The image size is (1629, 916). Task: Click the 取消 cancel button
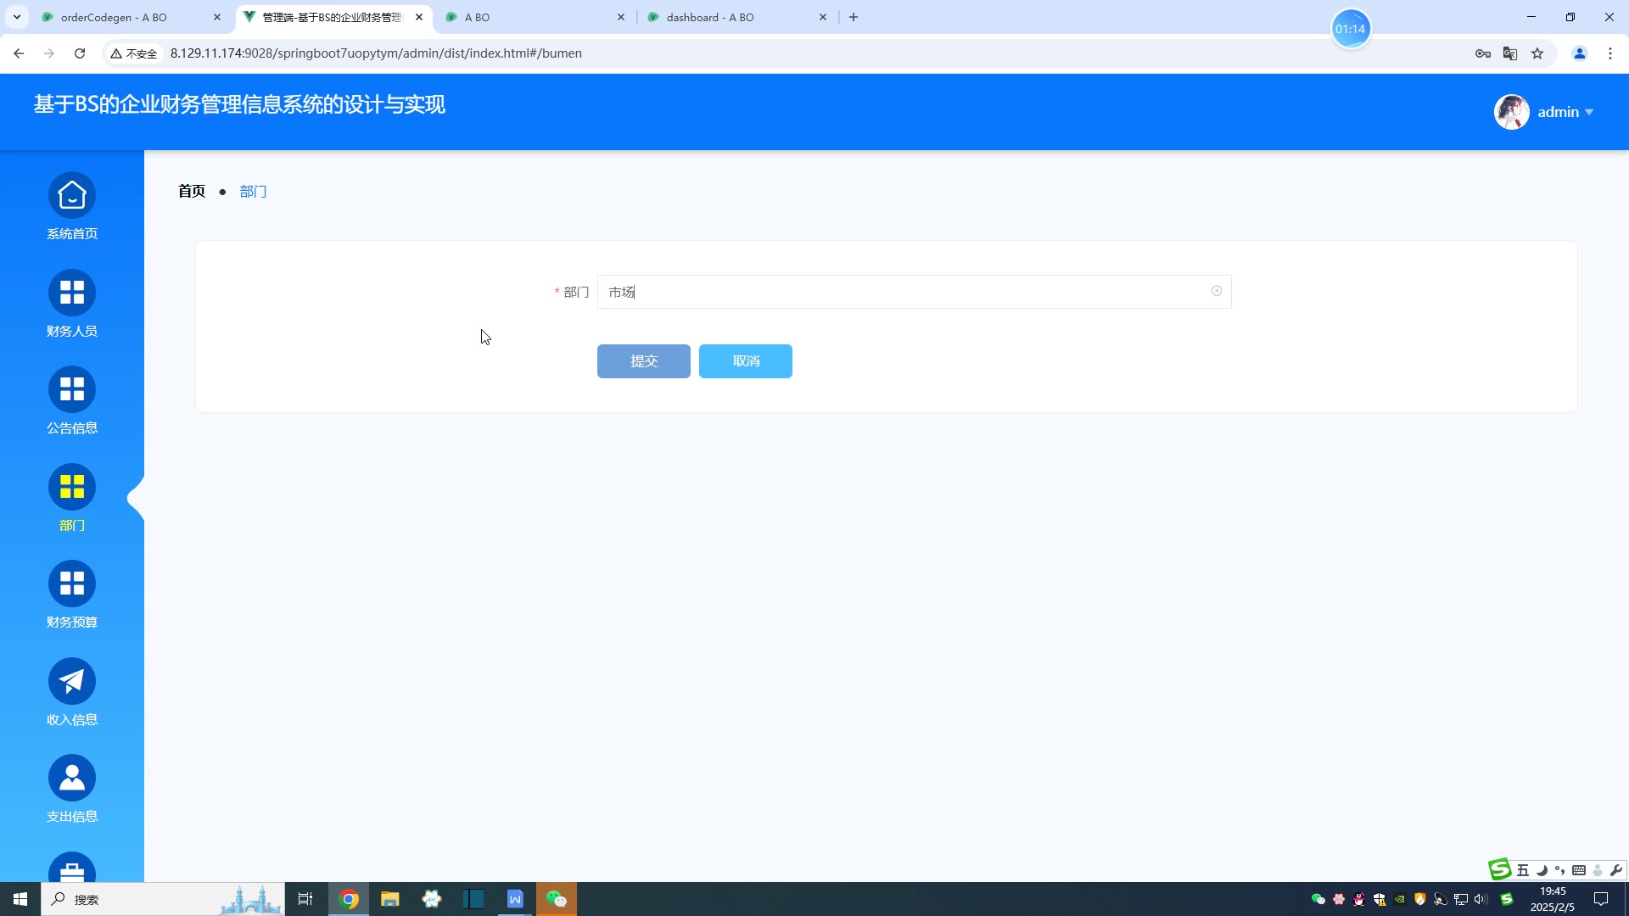click(745, 361)
